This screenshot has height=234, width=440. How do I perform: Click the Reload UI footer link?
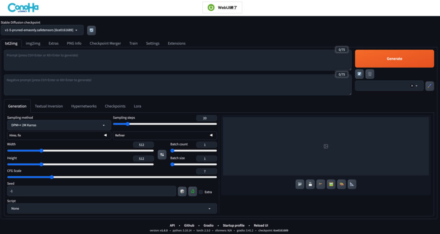[261, 225]
